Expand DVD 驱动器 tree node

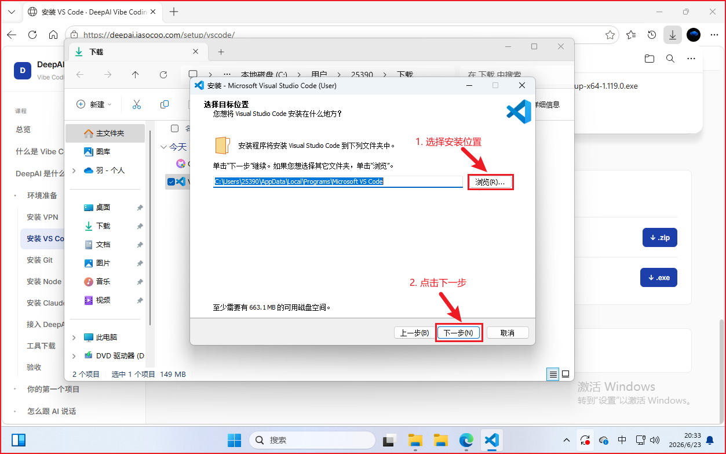click(74, 356)
